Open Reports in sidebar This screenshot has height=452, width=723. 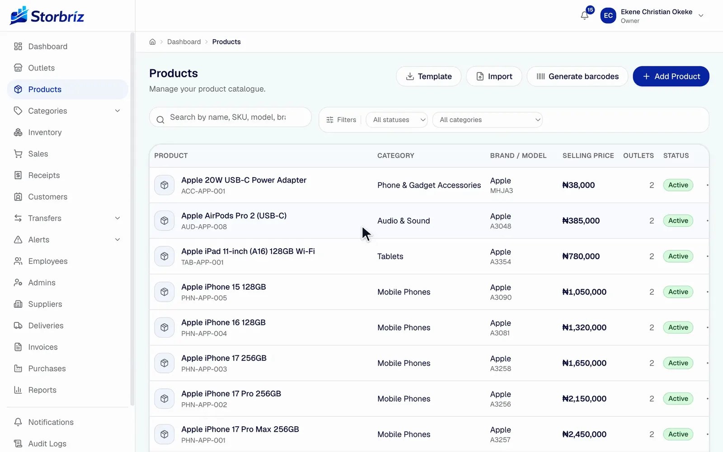tap(68, 390)
